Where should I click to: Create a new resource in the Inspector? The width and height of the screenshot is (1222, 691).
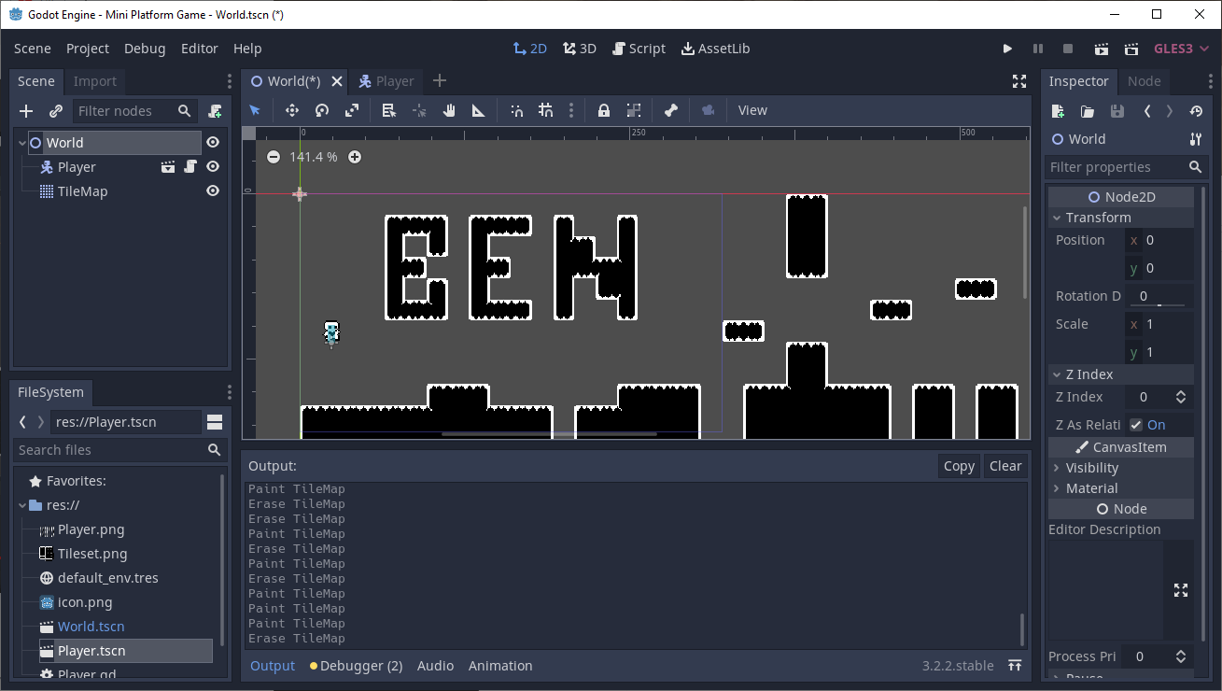point(1057,110)
